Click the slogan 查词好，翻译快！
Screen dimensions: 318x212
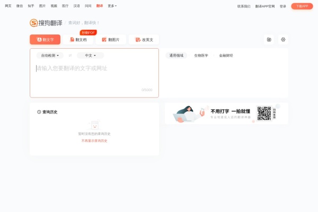coord(84,23)
